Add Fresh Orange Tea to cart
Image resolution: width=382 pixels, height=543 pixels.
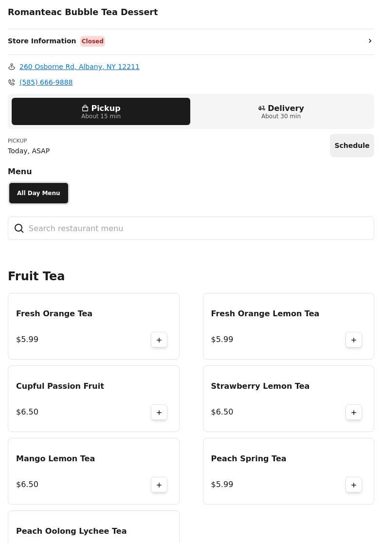(159, 340)
